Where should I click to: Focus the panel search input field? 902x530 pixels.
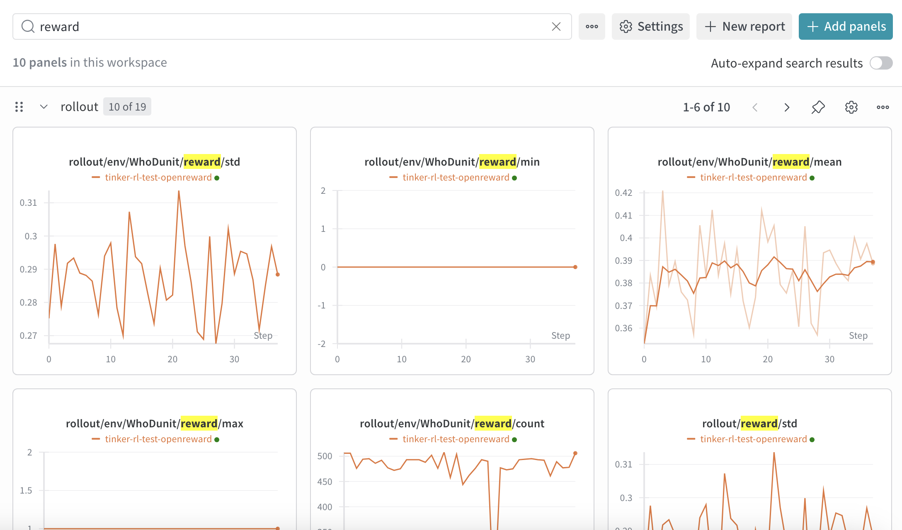[x=290, y=26]
